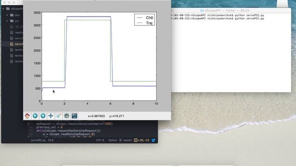Click the 3500 y-axis tick label
Screen dimensions: 296x166
coord(37,12)
